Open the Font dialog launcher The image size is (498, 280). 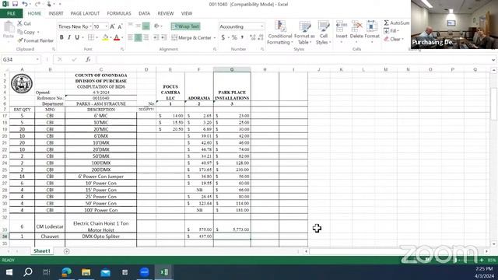[122, 50]
